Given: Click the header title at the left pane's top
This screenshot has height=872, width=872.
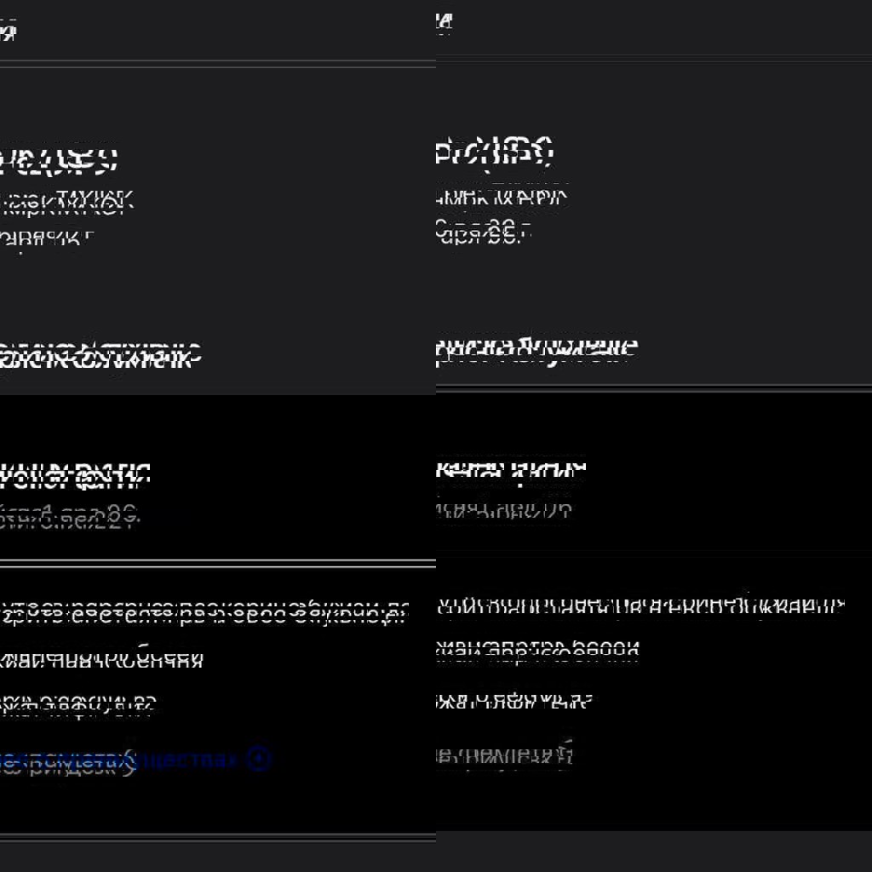Looking at the screenshot, I should (9, 32).
